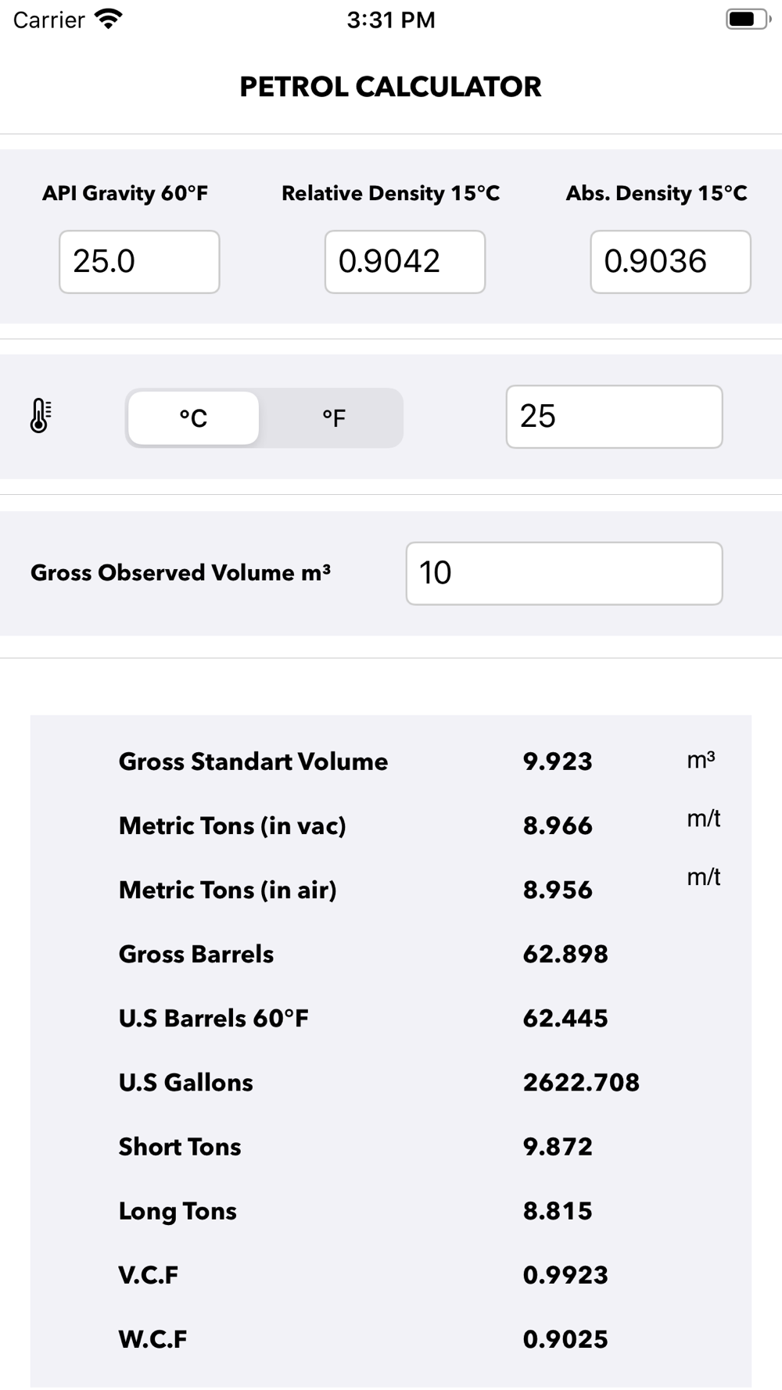Tap the Short Tons result
This screenshot has height=1390, width=782.
click(x=558, y=1146)
